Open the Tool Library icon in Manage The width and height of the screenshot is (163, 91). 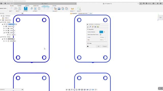click(55, 9)
